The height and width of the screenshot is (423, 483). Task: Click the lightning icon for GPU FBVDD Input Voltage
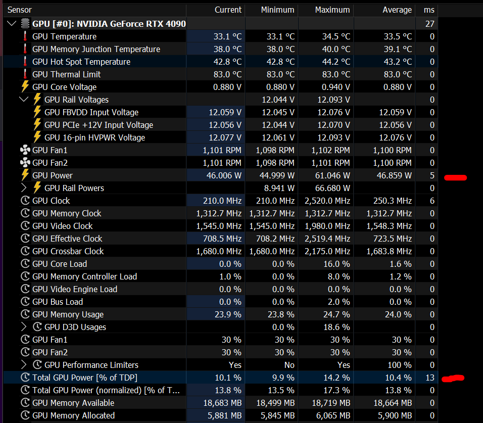click(37, 112)
